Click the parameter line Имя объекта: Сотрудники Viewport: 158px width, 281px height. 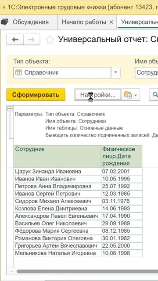tap(75, 121)
